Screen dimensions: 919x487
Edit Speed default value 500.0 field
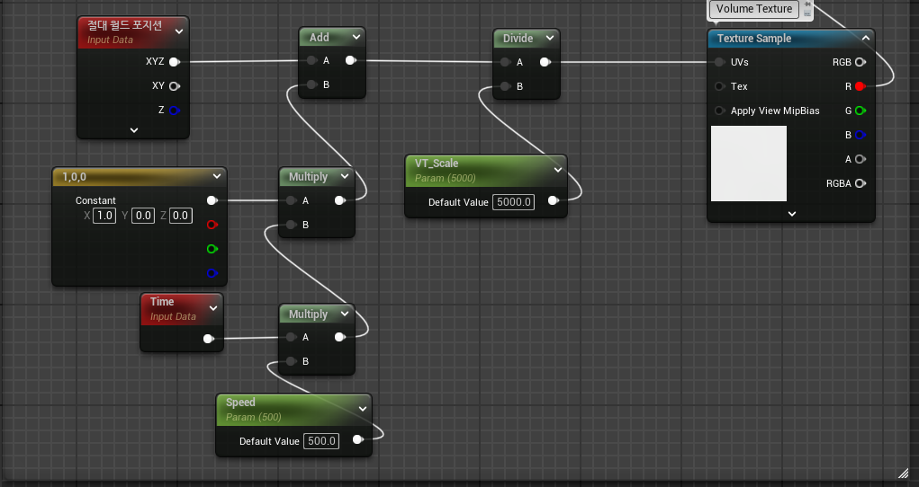pyautogui.click(x=321, y=441)
